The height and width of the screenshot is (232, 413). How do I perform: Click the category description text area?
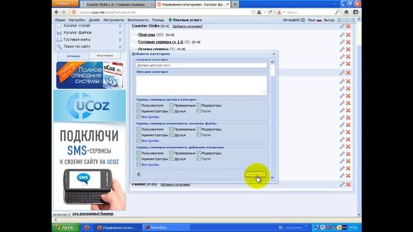pos(201,85)
